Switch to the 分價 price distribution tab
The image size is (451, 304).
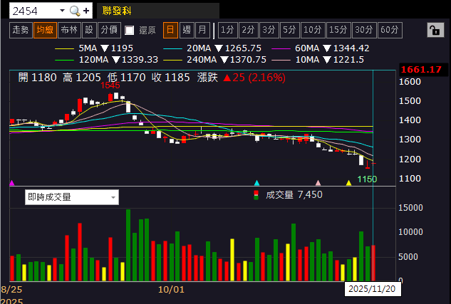tap(109, 30)
